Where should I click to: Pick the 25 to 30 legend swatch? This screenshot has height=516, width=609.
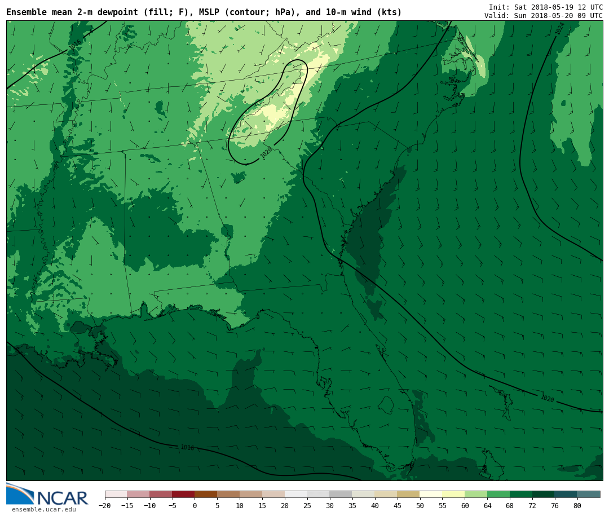pos(319,495)
